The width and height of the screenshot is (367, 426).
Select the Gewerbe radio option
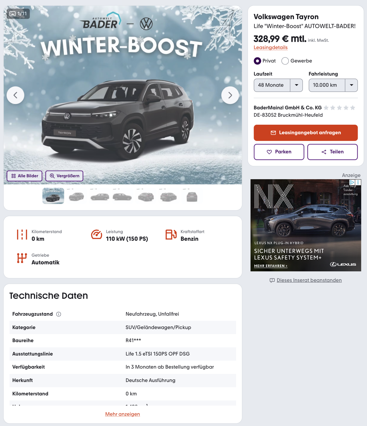tap(285, 61)
